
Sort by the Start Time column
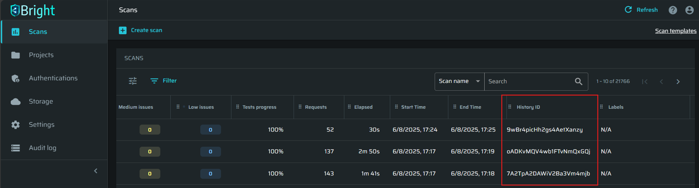413,107
